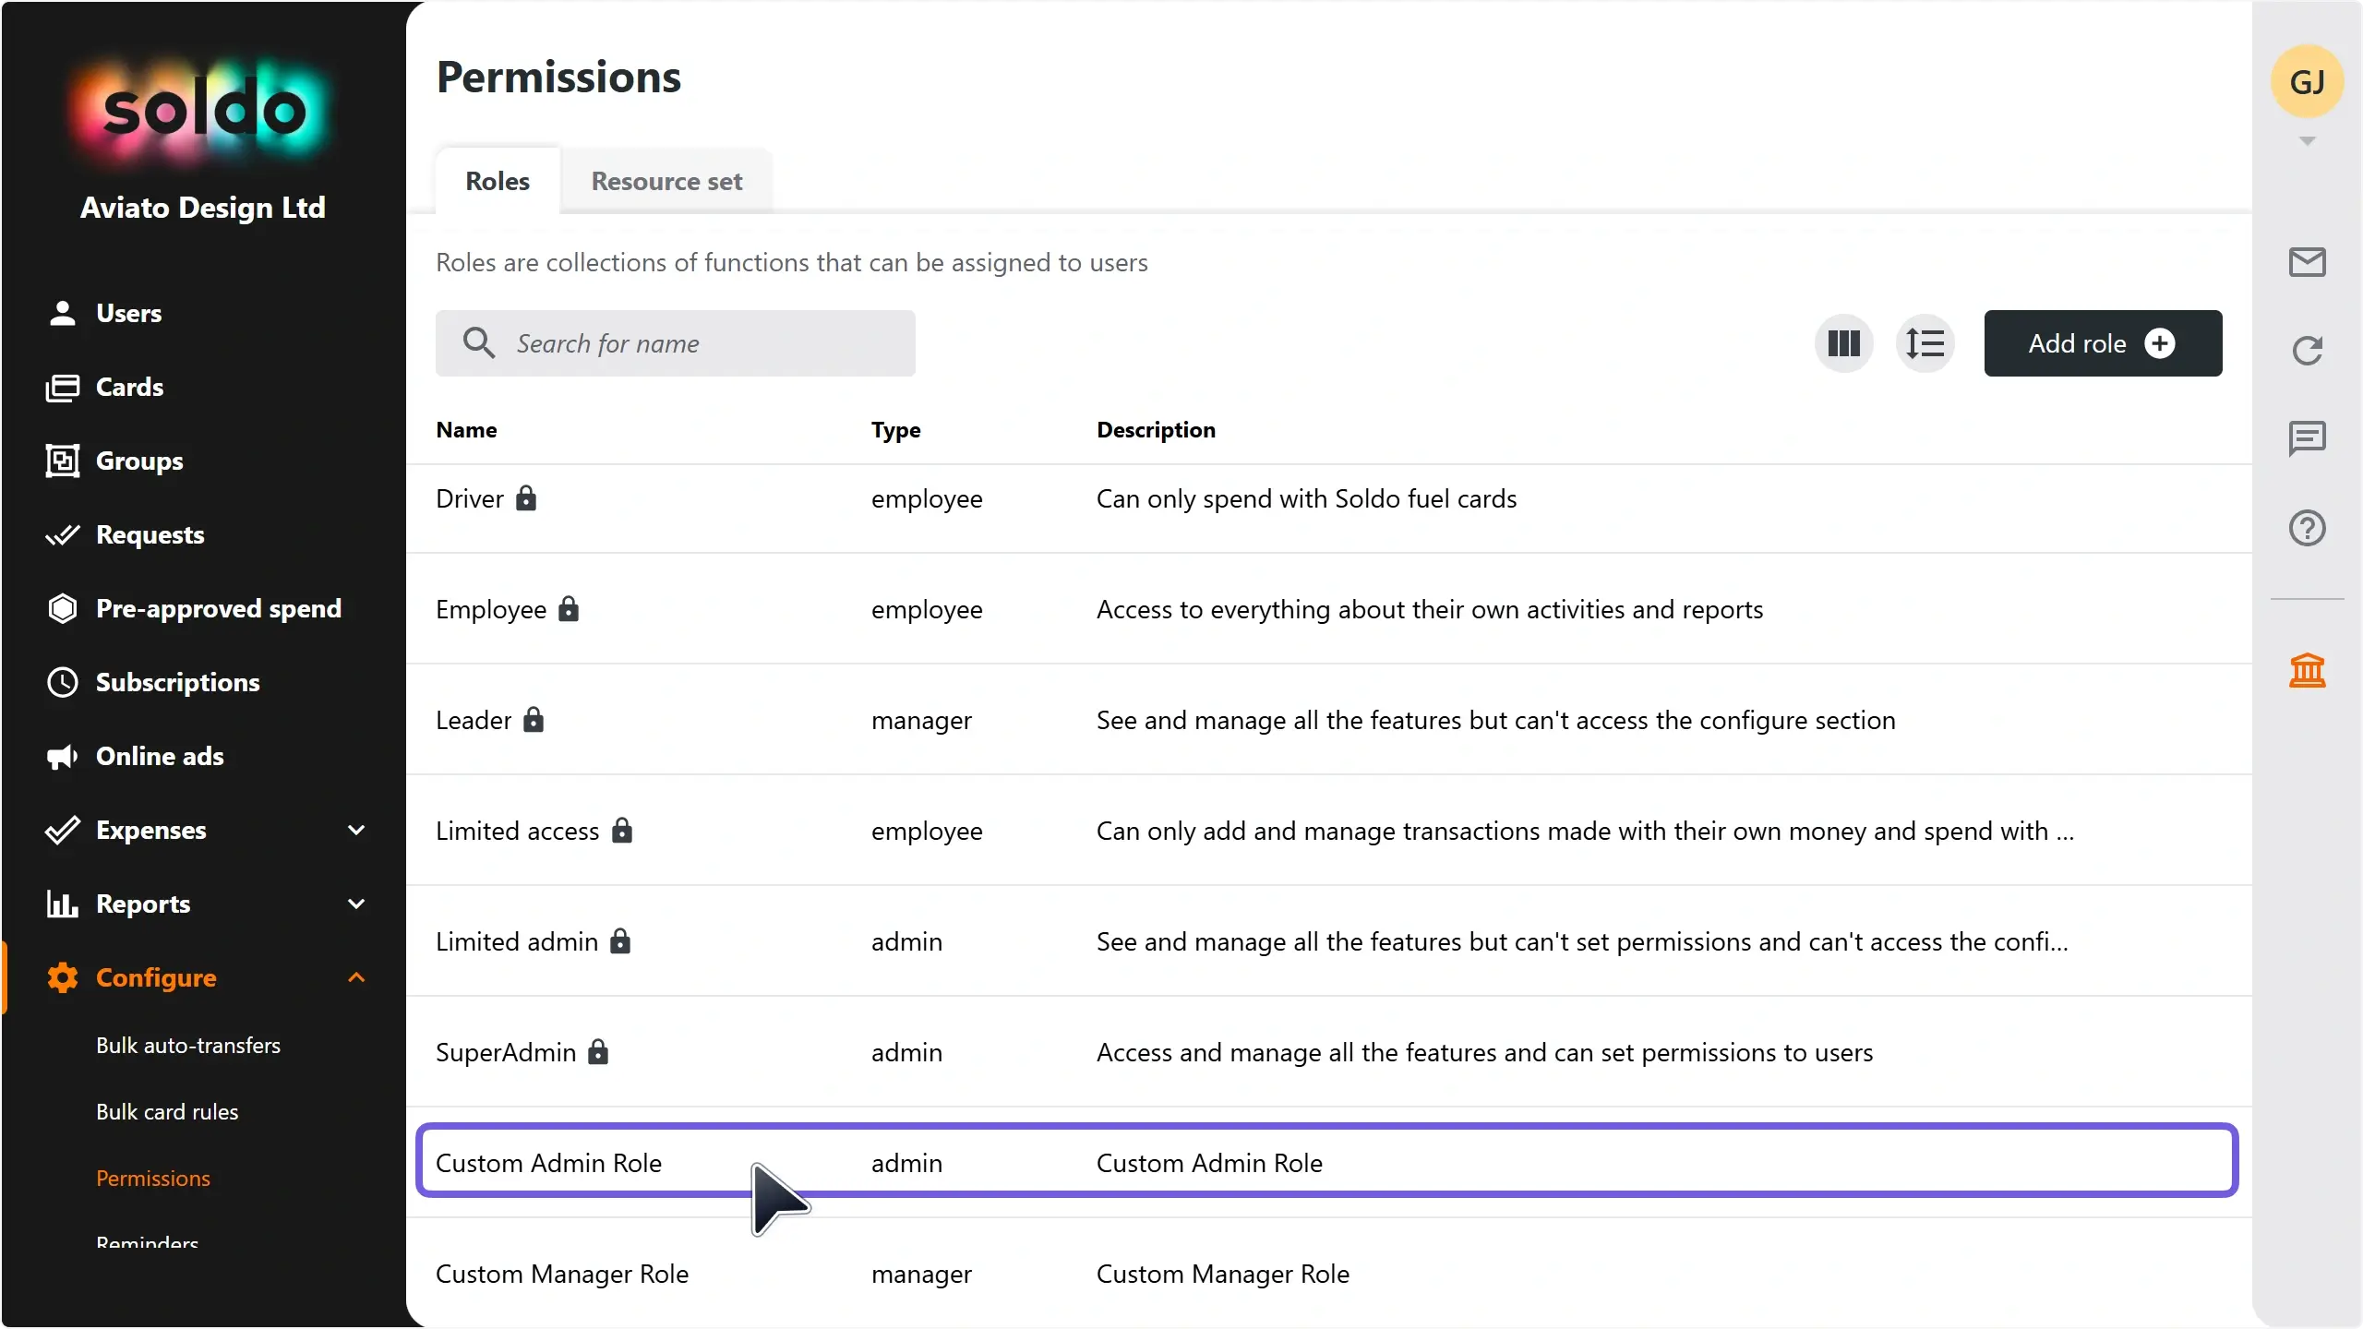Click the 'admin' type in SuperAdmin row
Viewport: 2363px width, 1329px height.
(906, 1052)
